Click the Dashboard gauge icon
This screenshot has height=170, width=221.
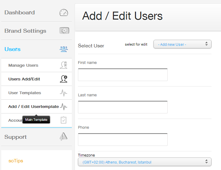pyautogui.click(x=64, y=13)
